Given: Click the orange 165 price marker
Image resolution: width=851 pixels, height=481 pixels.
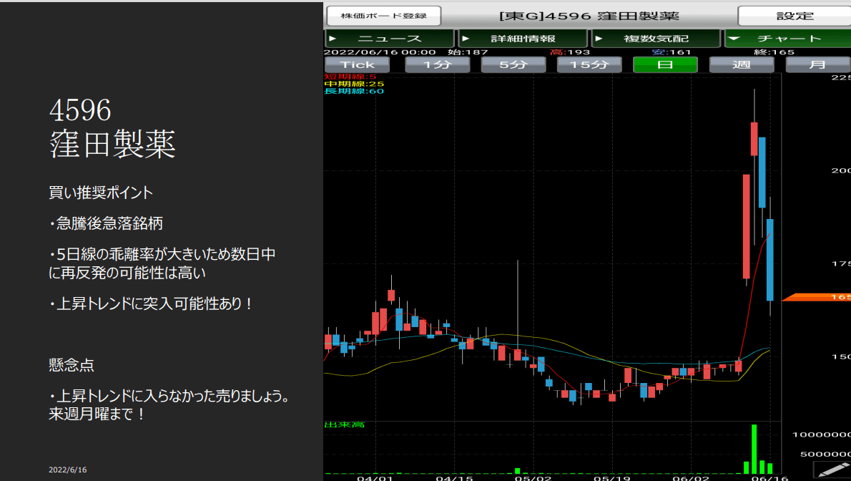Looking at the screenshot, I should (x=816, y=297).
